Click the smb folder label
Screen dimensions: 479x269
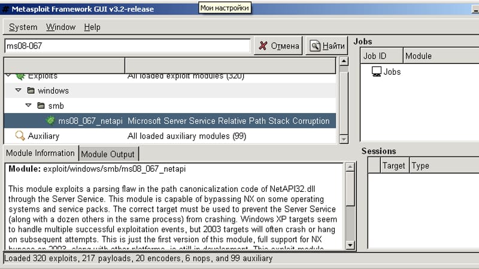tap(56, 106)
